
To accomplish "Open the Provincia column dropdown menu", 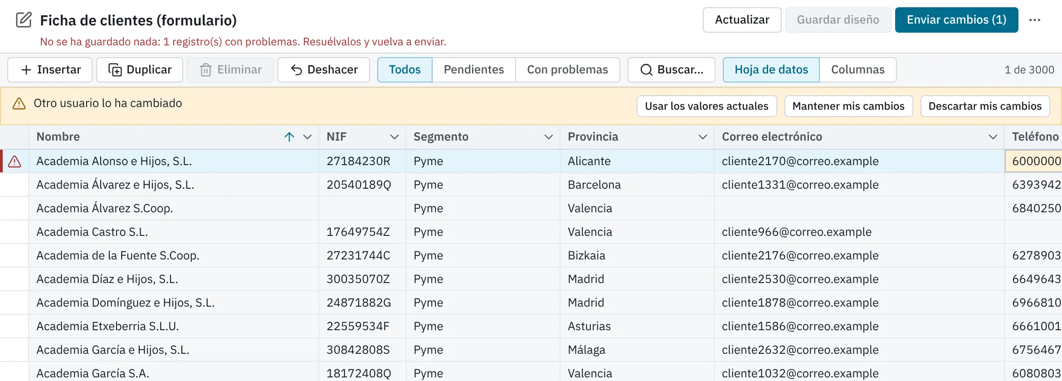I will [703, 137].
